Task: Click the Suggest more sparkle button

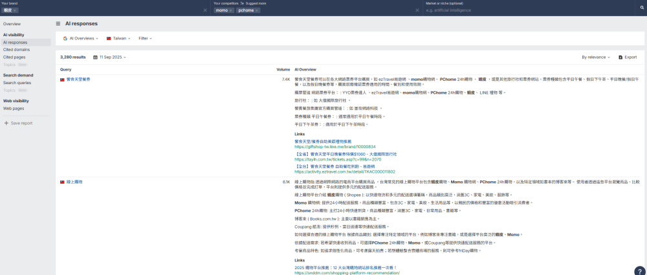Action: [x=254, y=3]
